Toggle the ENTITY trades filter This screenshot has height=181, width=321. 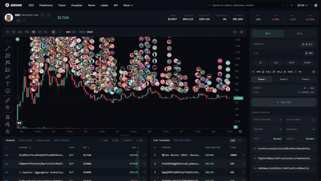click(x=127, y=140)
